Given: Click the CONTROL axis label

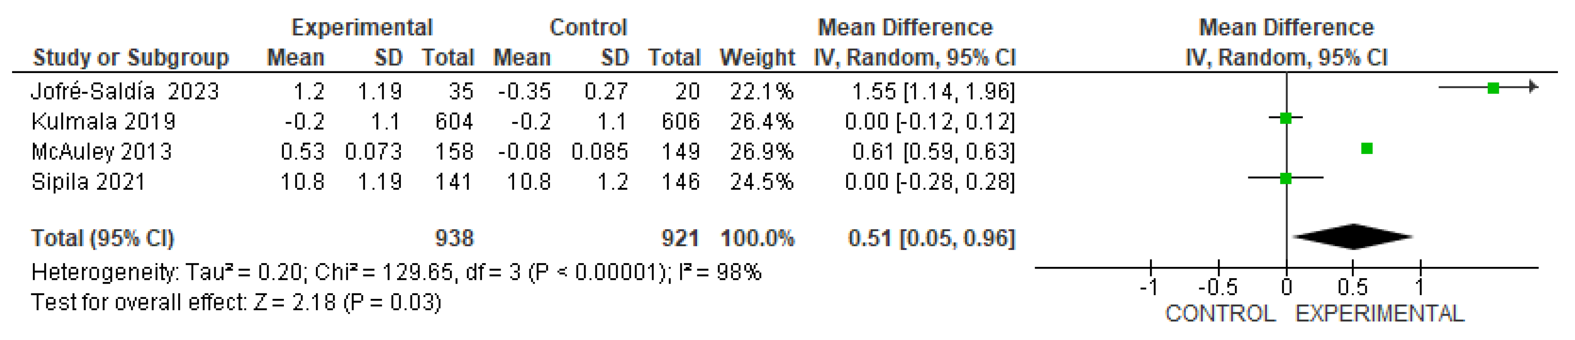Looking at the screenshot, I should (1220, 314).
